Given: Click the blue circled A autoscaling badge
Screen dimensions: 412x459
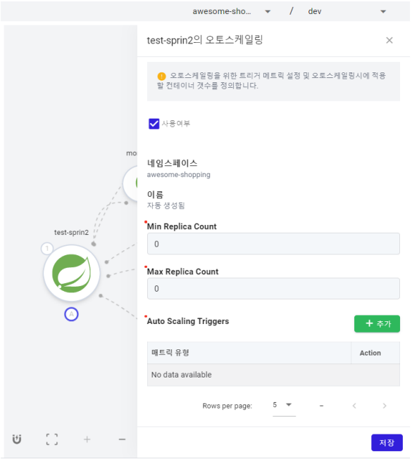Looking at the screenshot, I should coord(71,314).
